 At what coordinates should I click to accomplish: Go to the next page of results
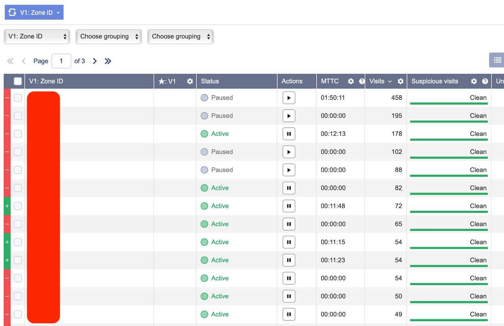(x=94, y=61)
